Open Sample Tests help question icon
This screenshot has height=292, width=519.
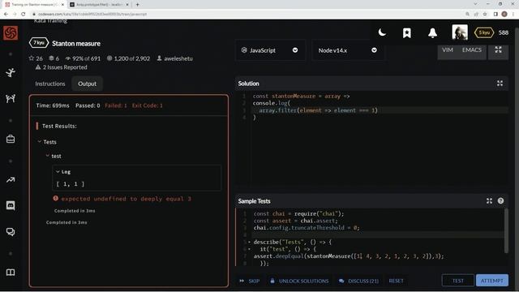coord(500,201)
